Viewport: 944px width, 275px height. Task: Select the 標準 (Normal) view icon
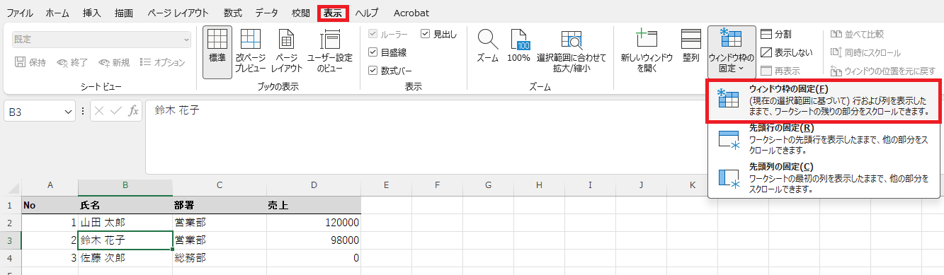pyautogui.click(x=217, y=52)
